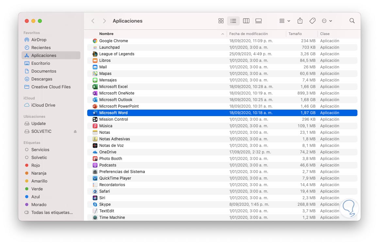Sort by Fecha de modificación header
379x245 pixels.
pos(249,34)
